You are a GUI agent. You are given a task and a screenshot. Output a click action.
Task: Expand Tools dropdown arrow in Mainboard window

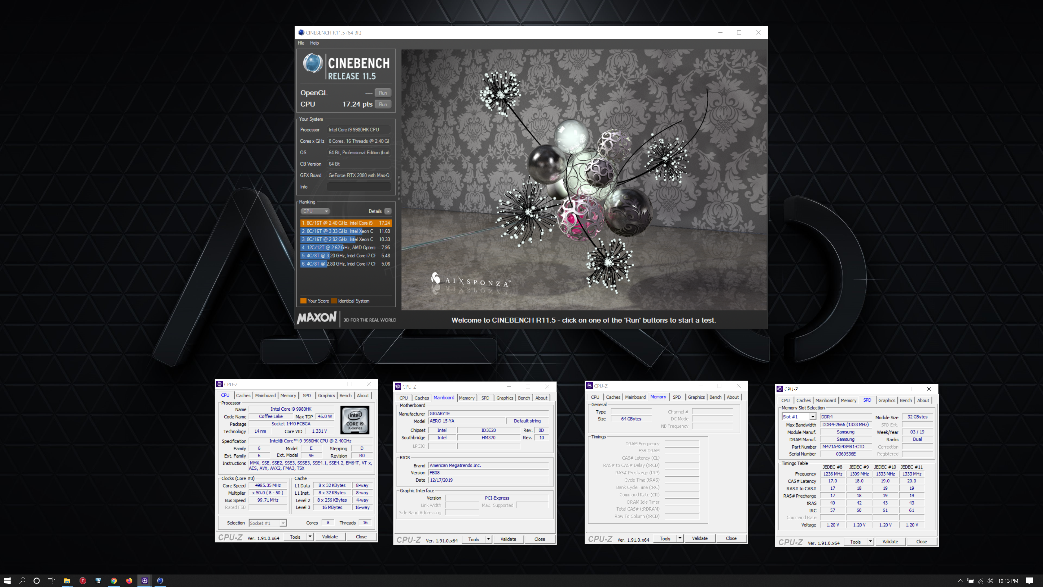pos(488,539)
